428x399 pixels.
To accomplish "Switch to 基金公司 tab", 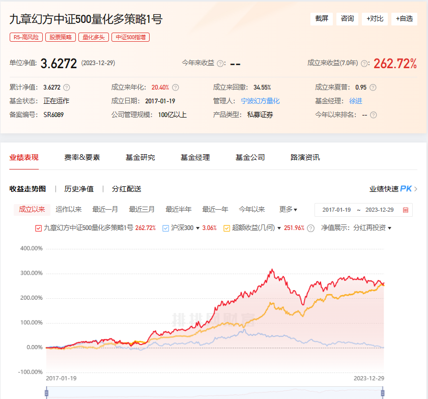I will tap(250, 157).
